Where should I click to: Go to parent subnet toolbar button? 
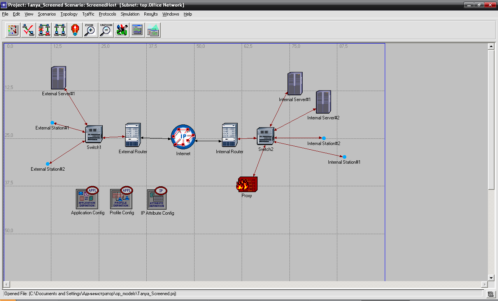(x=75, y=30)
